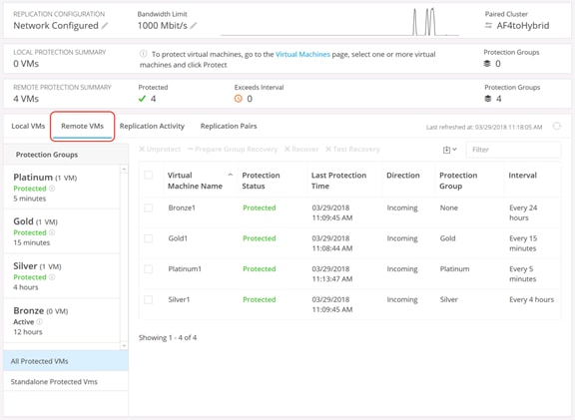Check the Silver1 row checkbox
This screenshot has height=420, width=575.
148,300
